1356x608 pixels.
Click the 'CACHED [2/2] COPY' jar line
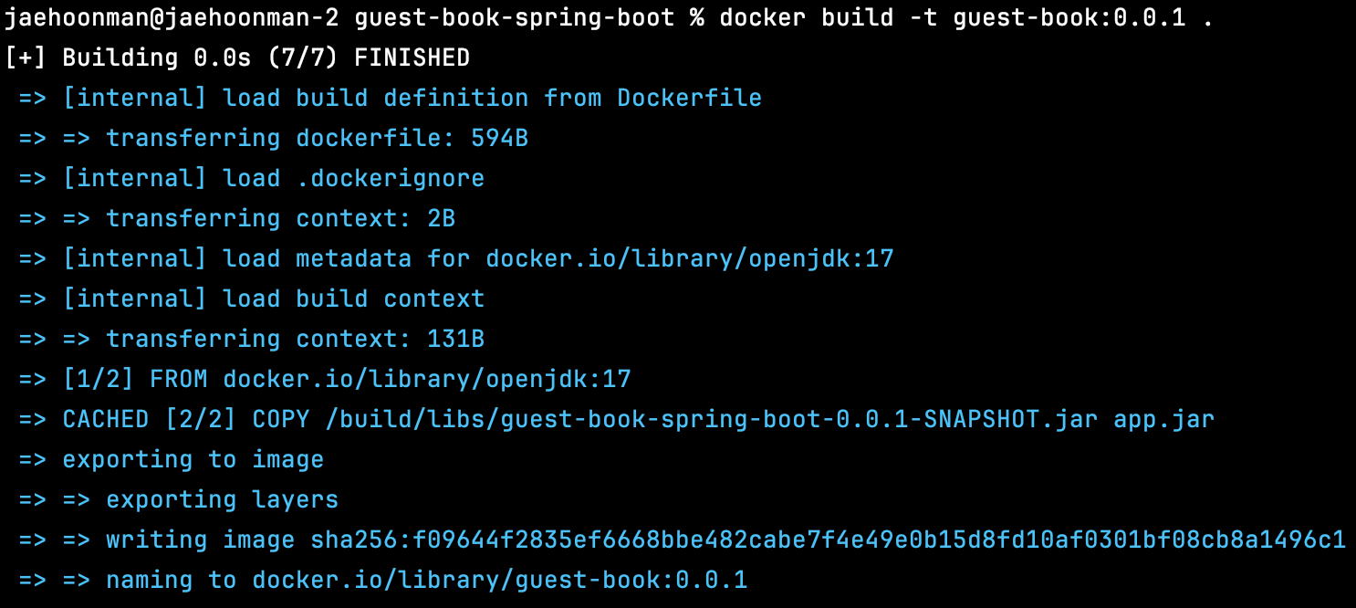tap(616, 419)
